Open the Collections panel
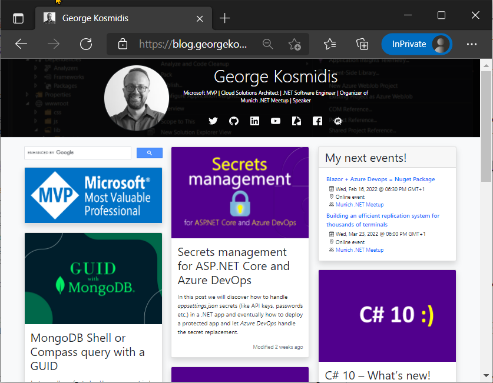 click(x=362, y=44)
